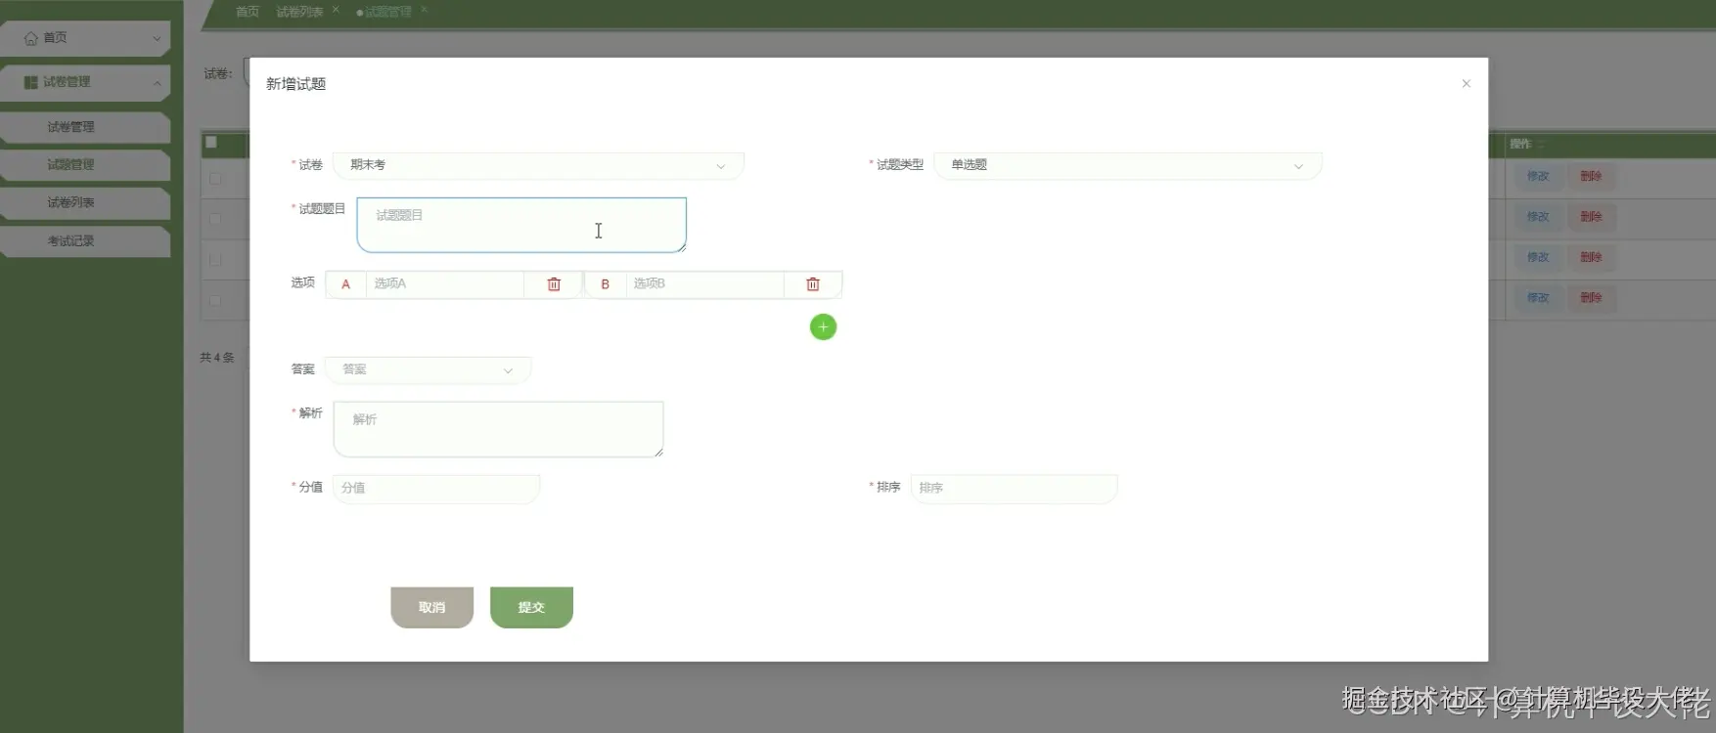Switch to the 试卷列表 tab
Screen dimensions: 1716x733
[299, 12]
